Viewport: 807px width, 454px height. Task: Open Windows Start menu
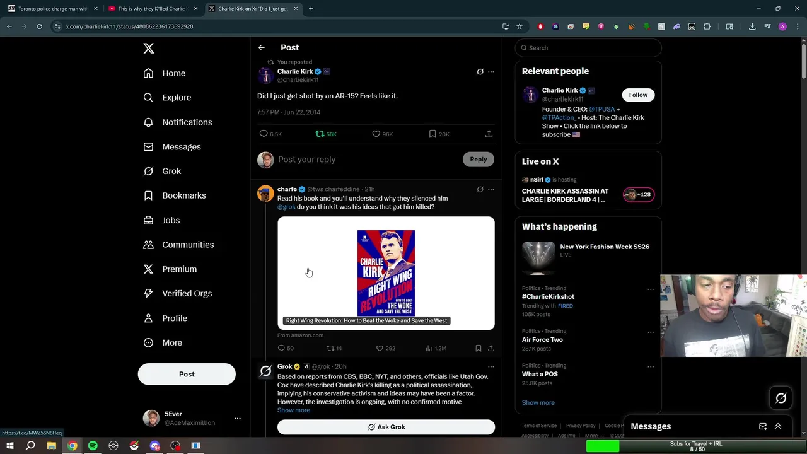pos(9,446)
